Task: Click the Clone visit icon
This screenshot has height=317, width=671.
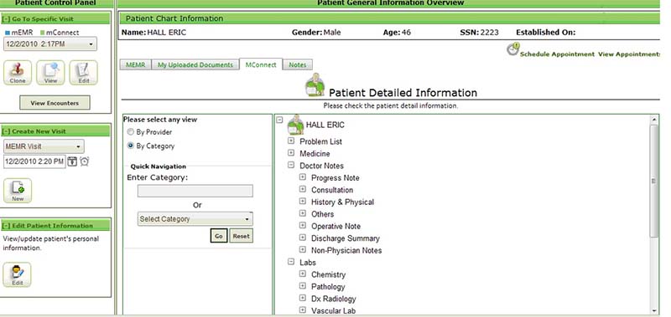Action: pos(18,73)
